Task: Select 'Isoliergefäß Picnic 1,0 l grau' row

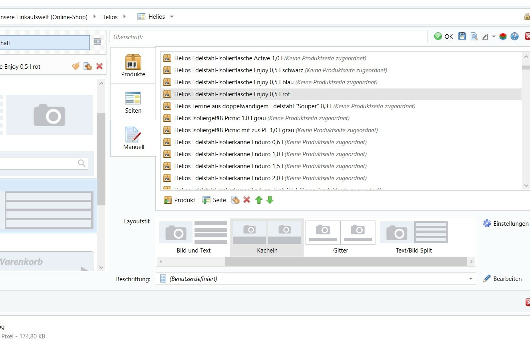Action: (341, 118)
